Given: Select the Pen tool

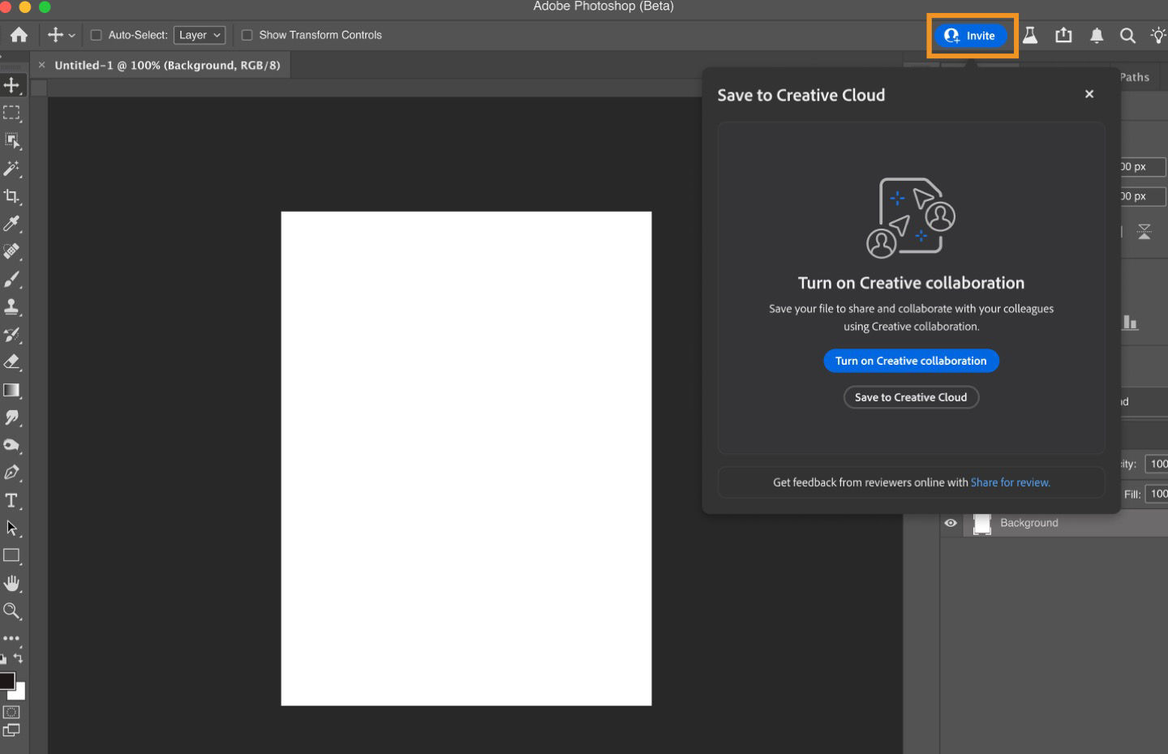Looking at the screenshot, I should [x=11, y=473].
